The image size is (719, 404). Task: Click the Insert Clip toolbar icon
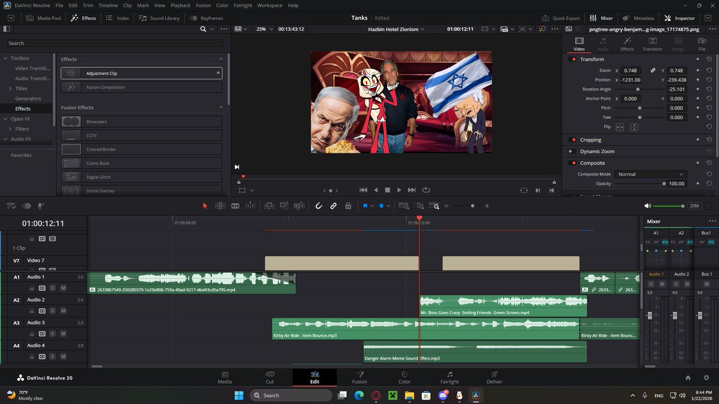pos(269,206)
